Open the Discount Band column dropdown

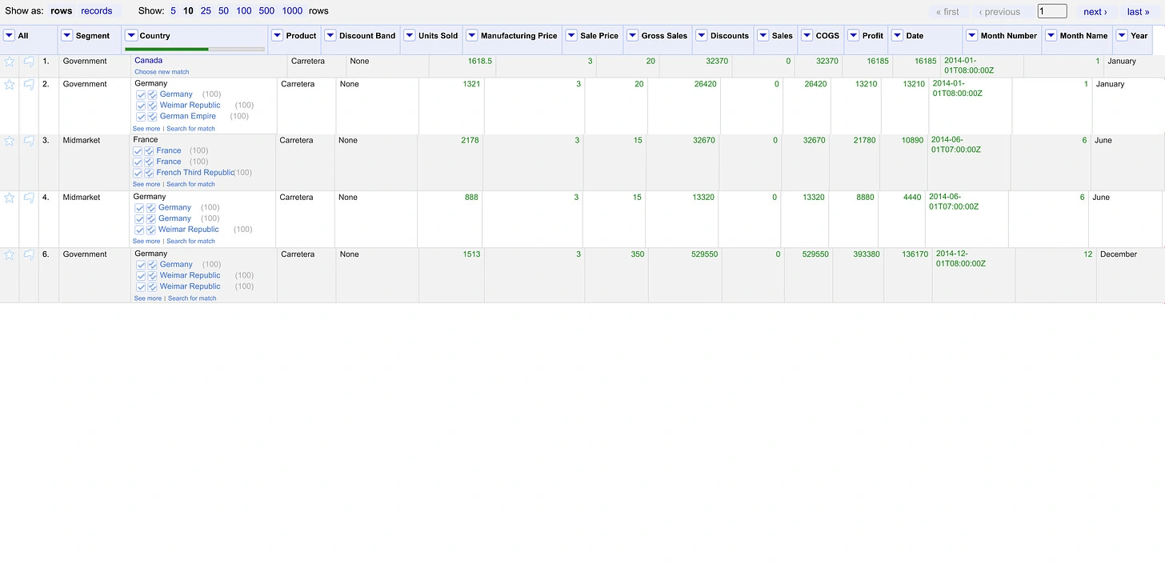[x=330, y=35]
